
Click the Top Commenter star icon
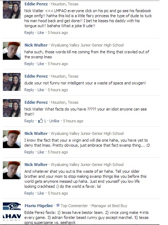point(58,205)
